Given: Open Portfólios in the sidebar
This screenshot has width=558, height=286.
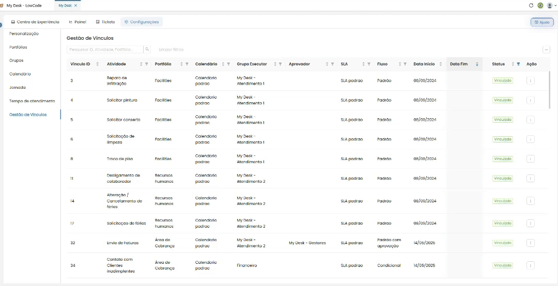Looking at the screenshot, I should (x=18, y=47).
